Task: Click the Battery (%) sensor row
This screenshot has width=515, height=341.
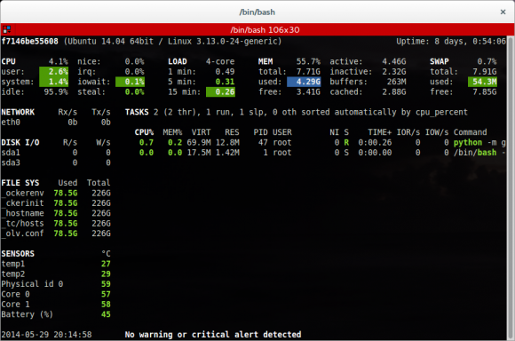Action: tap(56, 314)
